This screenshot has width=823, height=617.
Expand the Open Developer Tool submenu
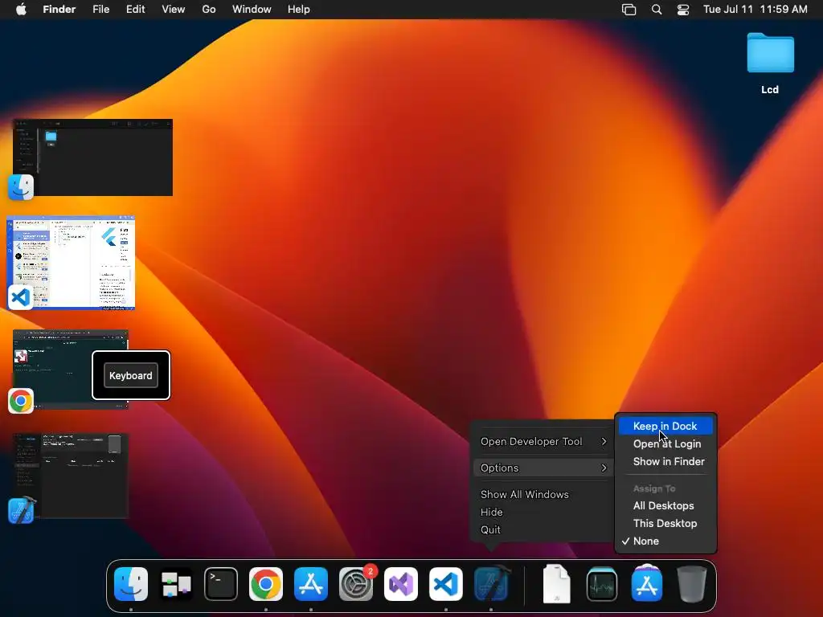coord(543,441)
